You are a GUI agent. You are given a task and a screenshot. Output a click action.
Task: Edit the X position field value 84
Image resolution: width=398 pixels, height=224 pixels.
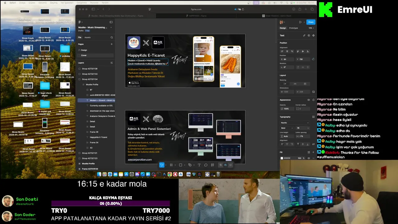coord(287,59)
